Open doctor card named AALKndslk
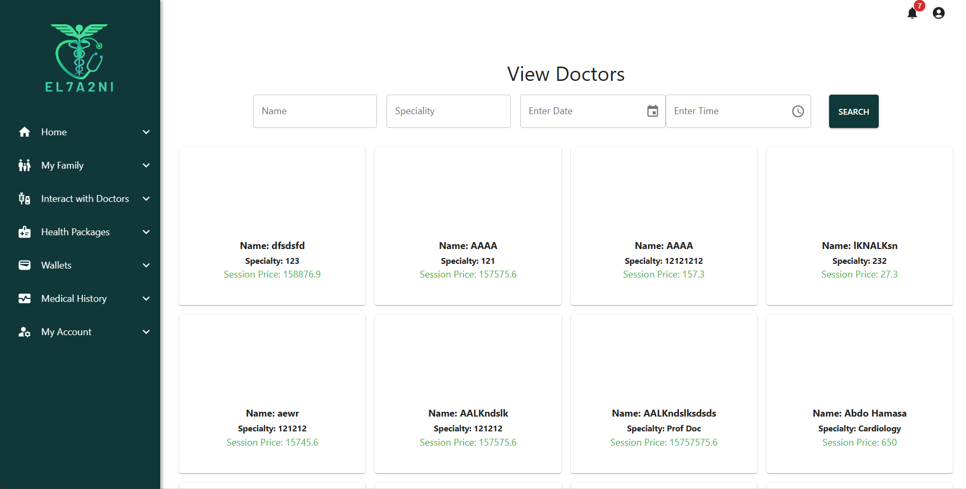The height and width of the screenshot is (489, 966). [468, 394]
